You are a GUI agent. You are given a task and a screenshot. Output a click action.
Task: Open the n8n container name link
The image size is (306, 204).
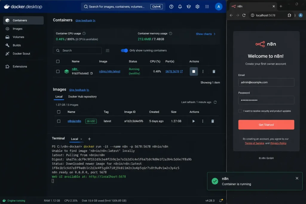[x=74, y=69]
